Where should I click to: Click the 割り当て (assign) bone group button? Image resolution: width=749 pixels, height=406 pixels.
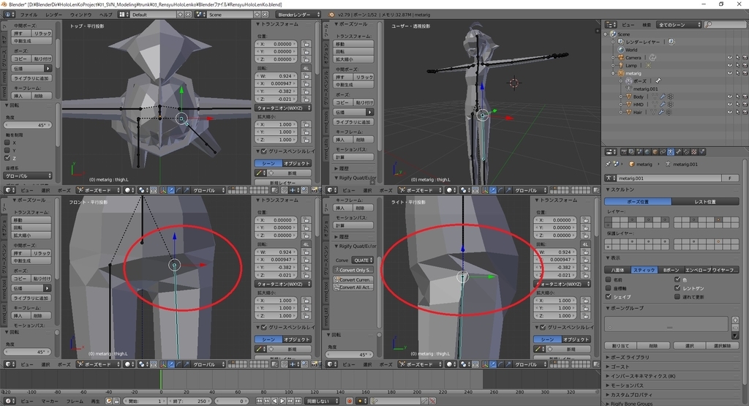(620, 345)
